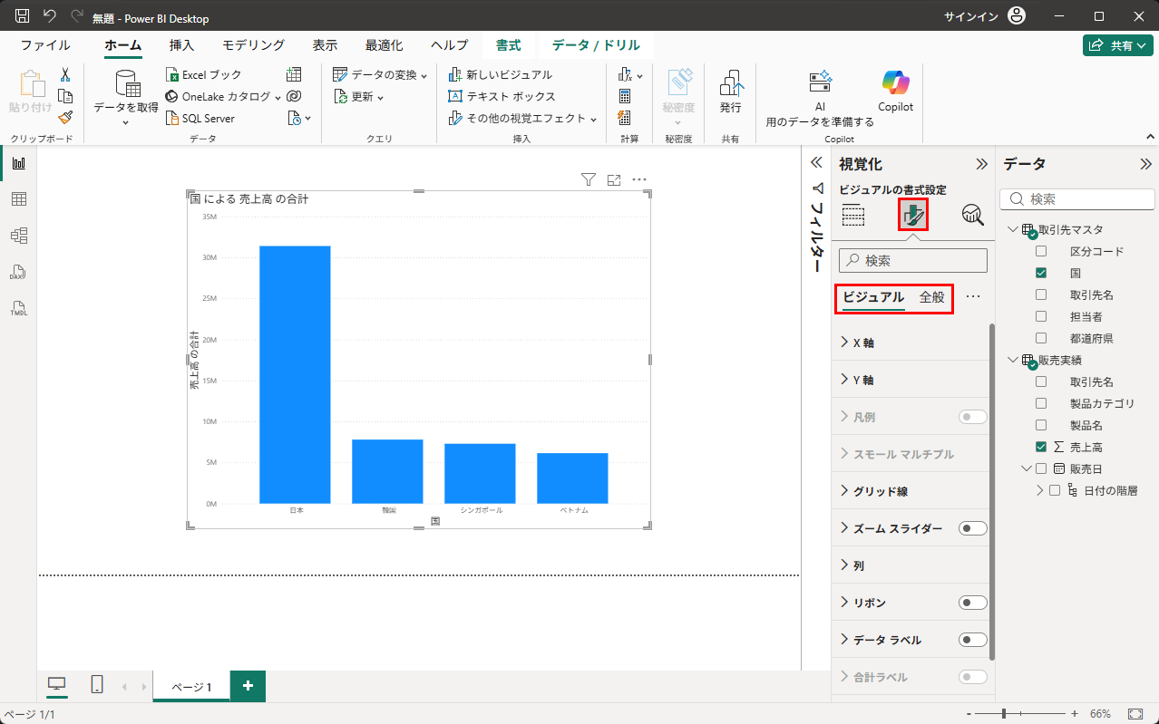
Task: Switch to mobile layout icon
Action: tap(97, 685)
